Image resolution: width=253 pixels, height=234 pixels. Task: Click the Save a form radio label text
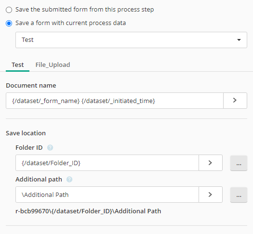click(71, 23)
